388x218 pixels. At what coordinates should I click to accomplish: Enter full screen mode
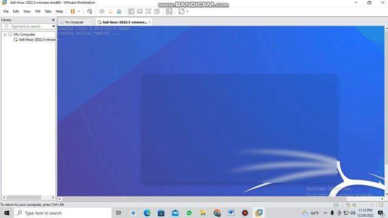point(148,12)
